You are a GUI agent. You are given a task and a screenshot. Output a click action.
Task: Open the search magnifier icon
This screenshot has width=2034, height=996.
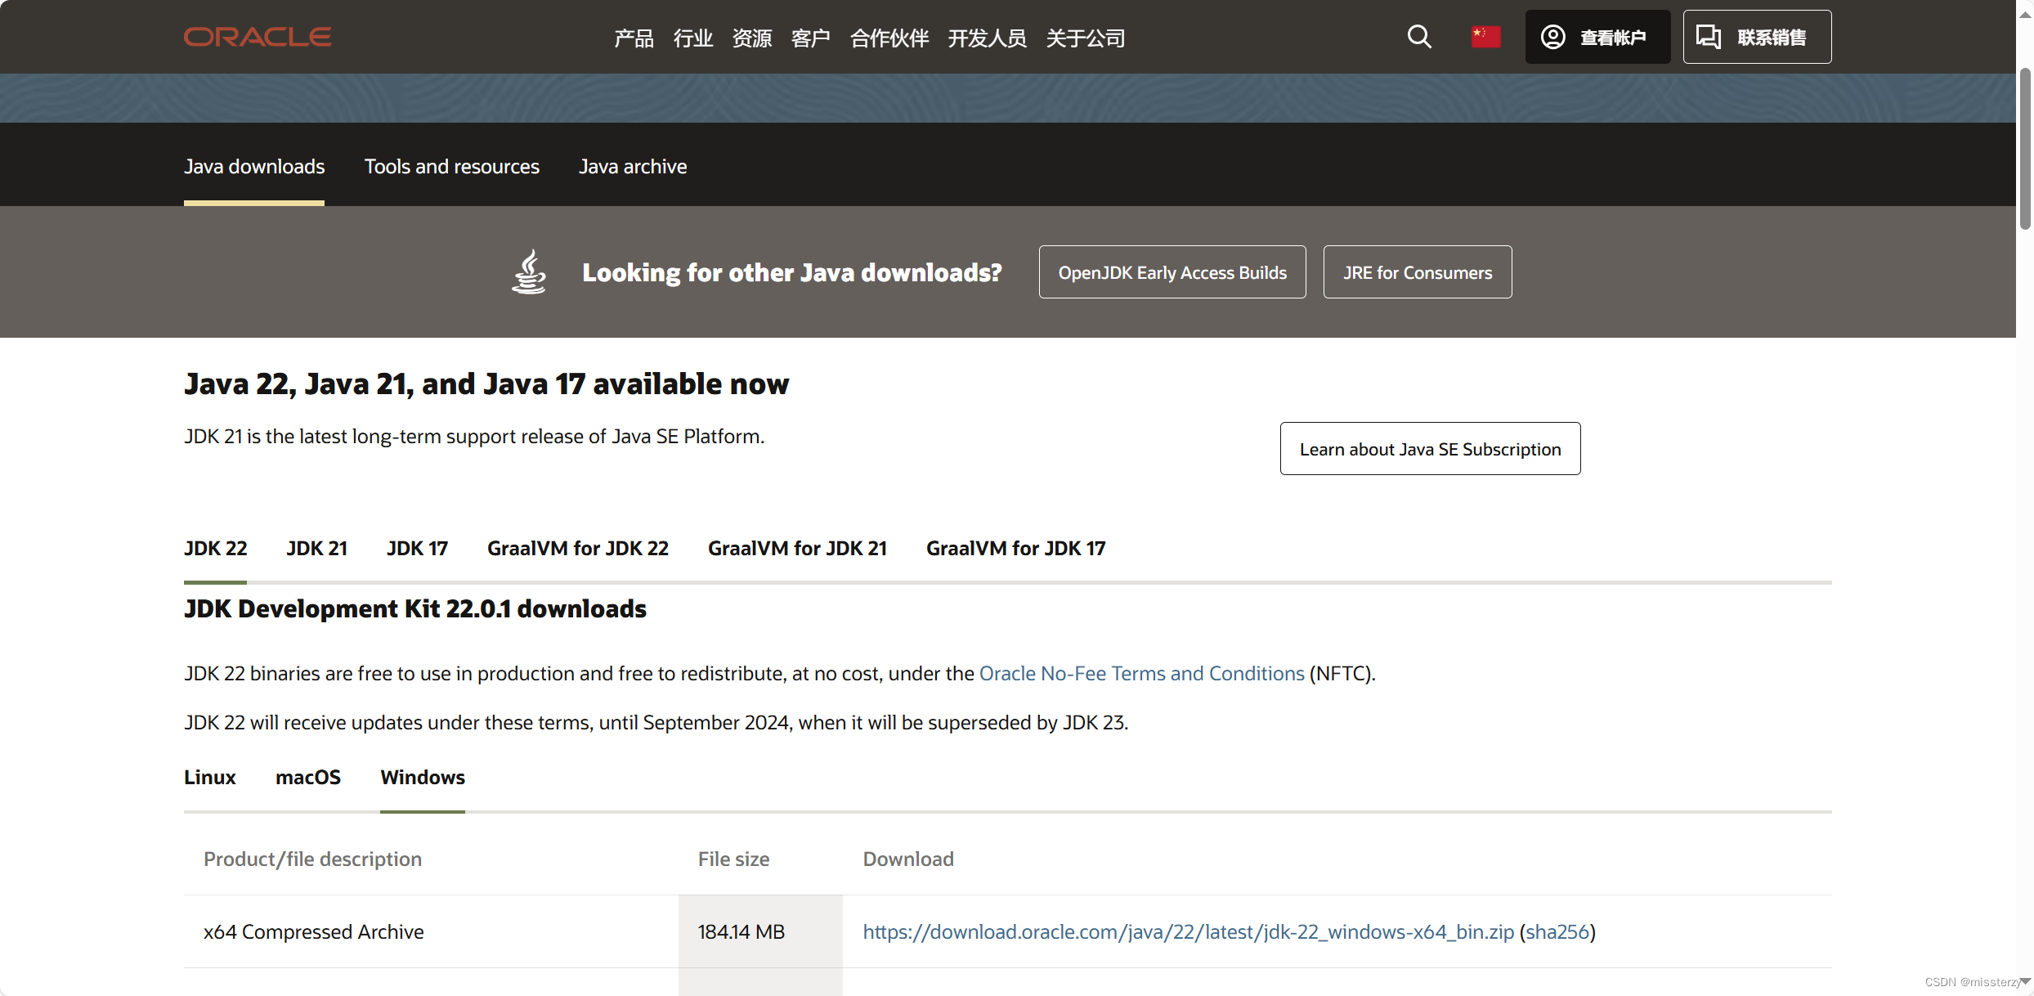[1419, 37]
